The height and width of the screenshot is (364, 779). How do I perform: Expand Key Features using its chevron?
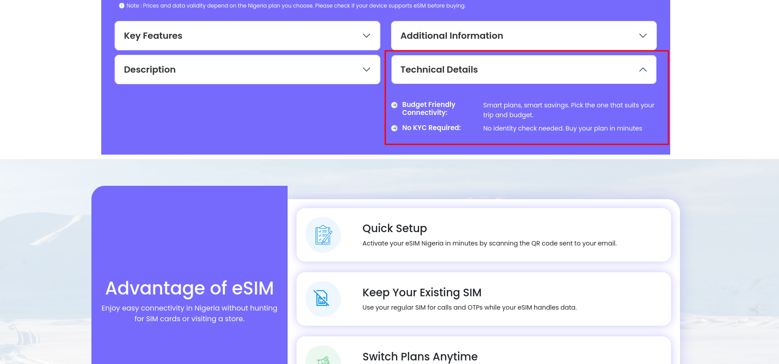click(x=367, y=36)
